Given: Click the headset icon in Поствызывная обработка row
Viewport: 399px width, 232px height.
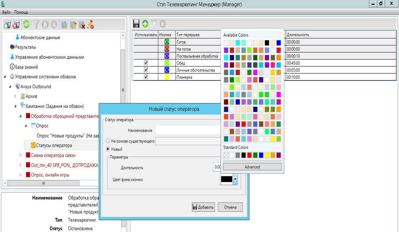Looking at the screenshot, I should 167,56.
